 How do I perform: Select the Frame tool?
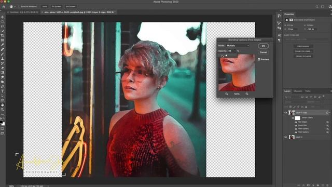pyautogui.click(x=2, y=40)
